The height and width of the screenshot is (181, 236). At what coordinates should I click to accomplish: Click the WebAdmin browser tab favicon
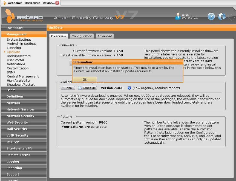click(x=5, y=3)
